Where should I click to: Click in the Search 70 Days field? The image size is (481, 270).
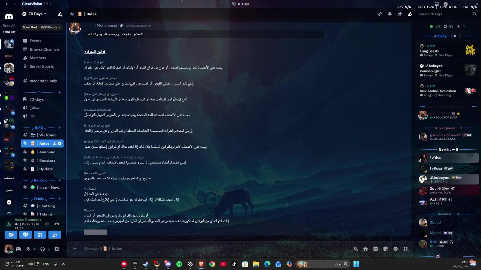click(448, 14)
